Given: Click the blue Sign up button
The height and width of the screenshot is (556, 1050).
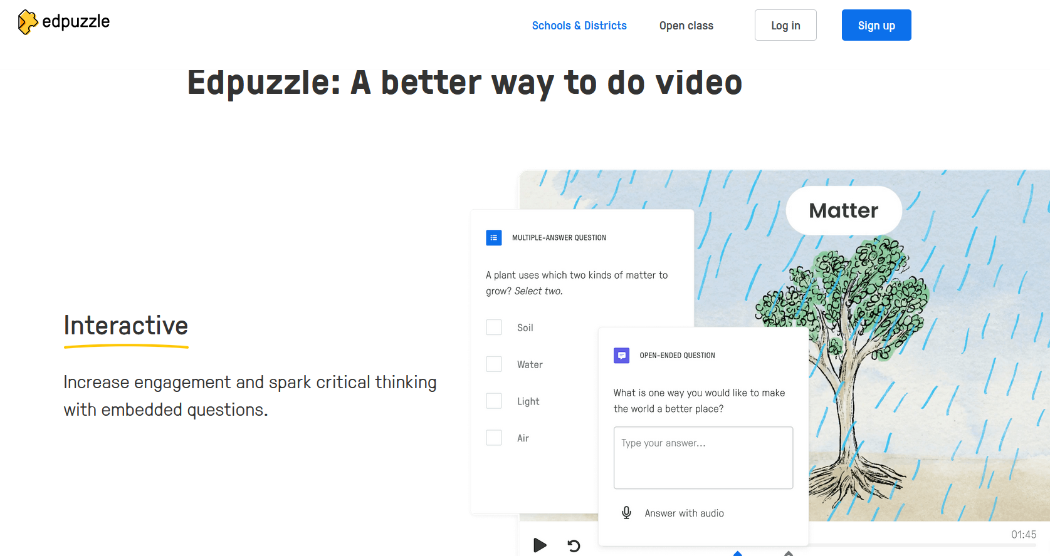Looking at the screenshot, I should [x=876, y=26].
